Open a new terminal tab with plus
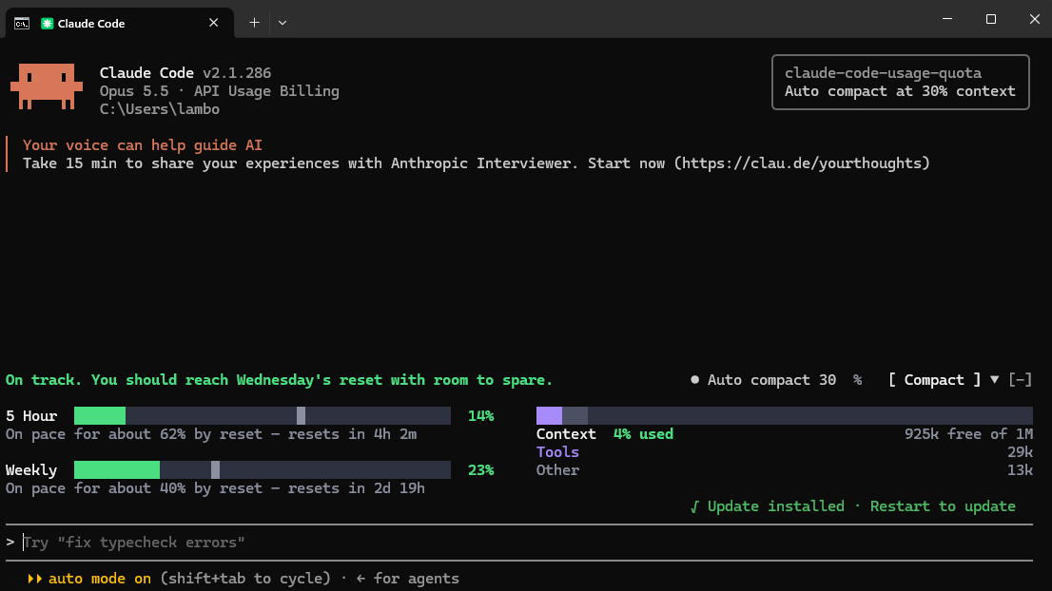 (254, 23)
